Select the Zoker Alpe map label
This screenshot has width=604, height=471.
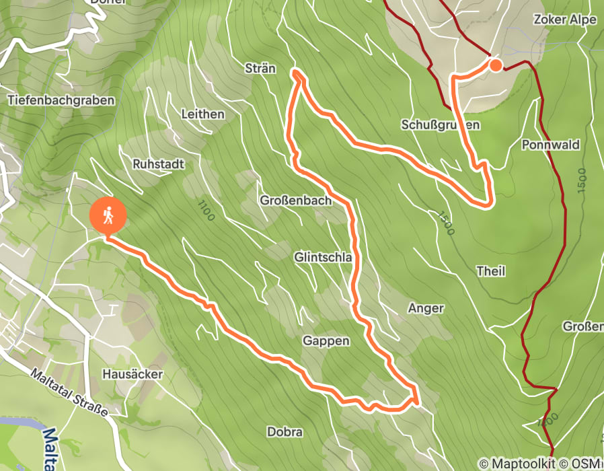(x=565, y=20)
